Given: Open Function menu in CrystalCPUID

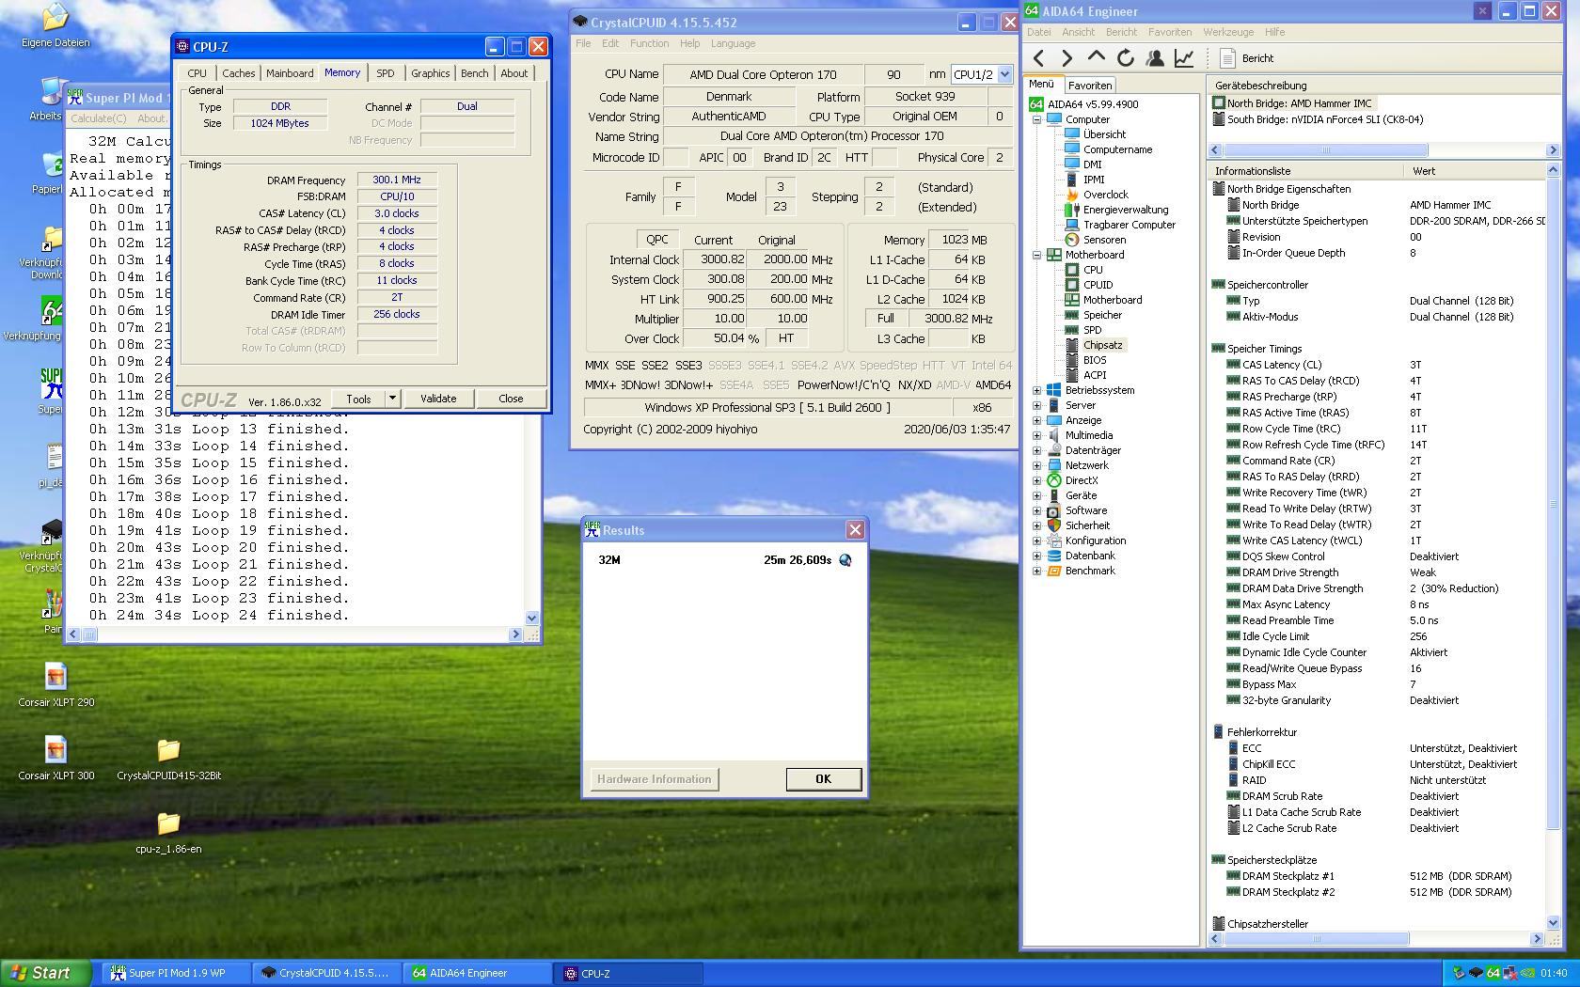Looking at the screenshot, I should point(649,43).
